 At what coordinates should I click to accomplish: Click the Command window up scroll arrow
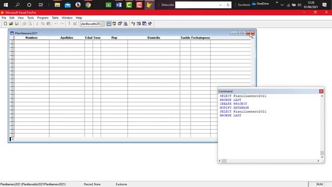[x=322, y=96]
